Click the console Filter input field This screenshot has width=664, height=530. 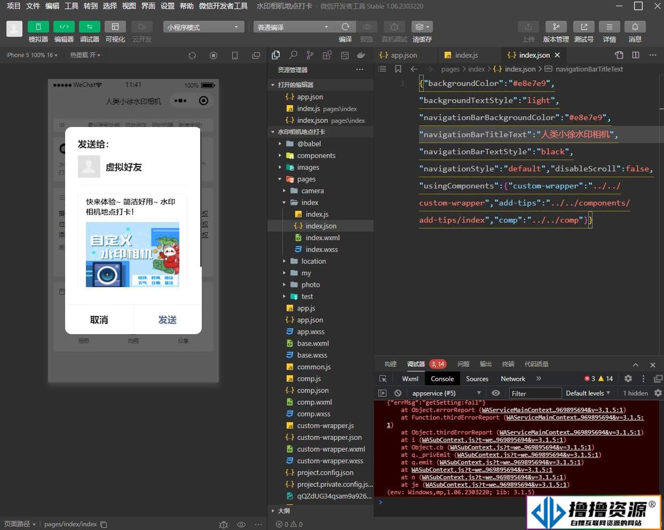click(535, 393)
